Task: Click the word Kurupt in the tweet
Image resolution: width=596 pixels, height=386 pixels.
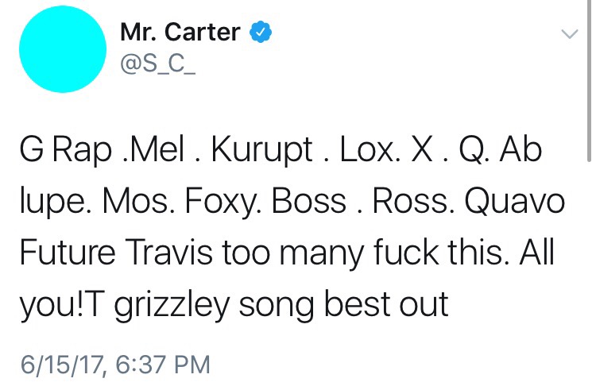Action: 261,151
